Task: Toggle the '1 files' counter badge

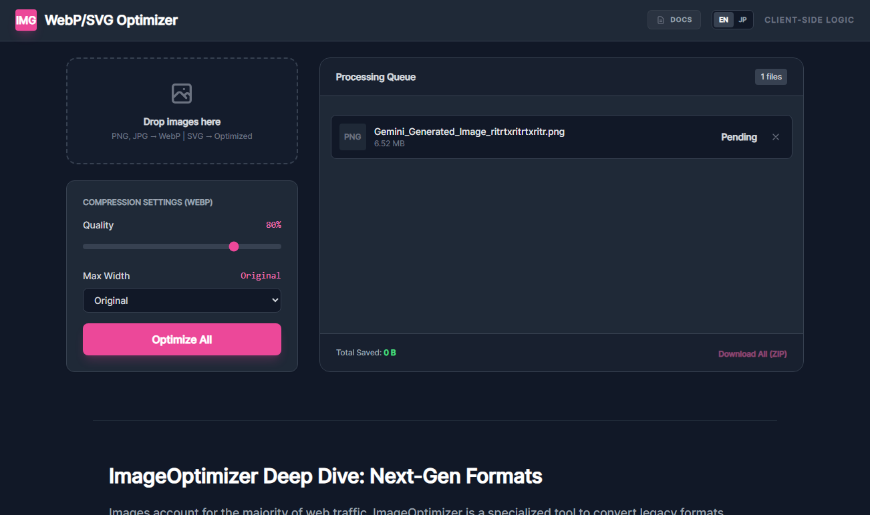Action: [x=770, y=76]
